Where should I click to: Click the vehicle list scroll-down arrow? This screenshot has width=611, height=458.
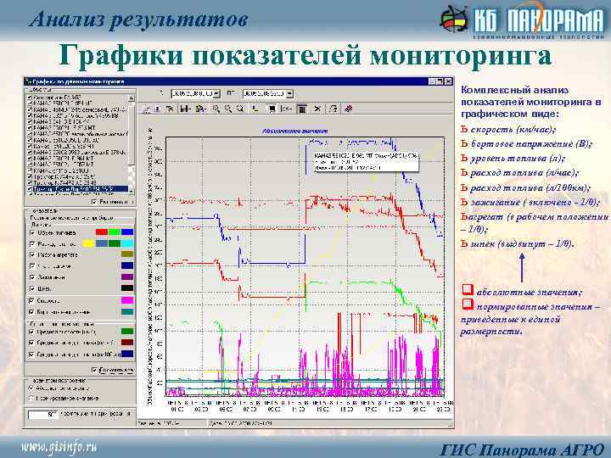click(x=132, y=191)
